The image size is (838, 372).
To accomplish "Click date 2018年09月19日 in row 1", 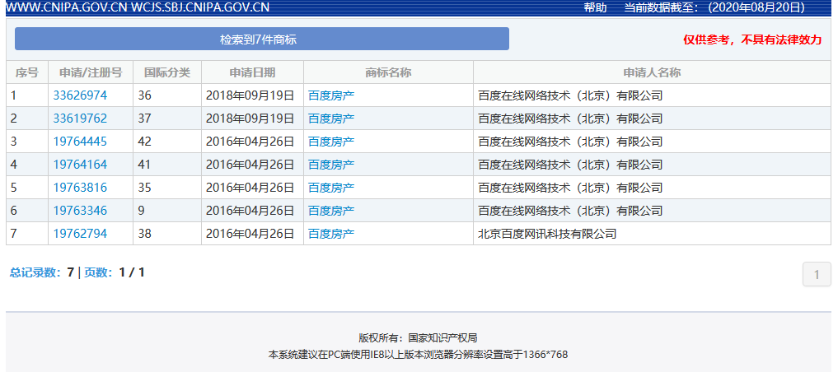I will (250, 95).
